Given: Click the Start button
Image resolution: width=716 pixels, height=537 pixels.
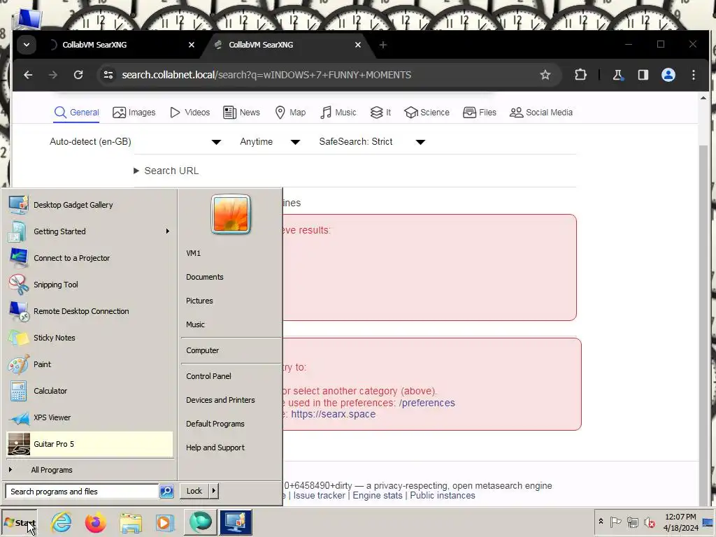Looking at the screenshot, I should [x=19, y=523].
